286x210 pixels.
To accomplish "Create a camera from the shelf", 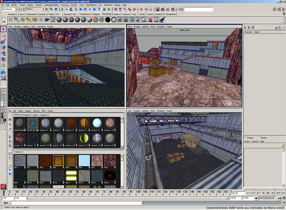I will (x=47, y=20).
